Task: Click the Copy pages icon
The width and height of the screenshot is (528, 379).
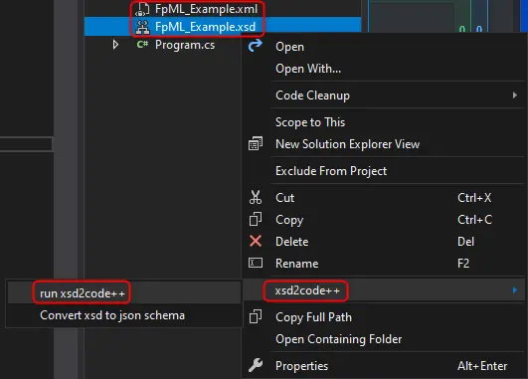Action: (x=256, y=219)
